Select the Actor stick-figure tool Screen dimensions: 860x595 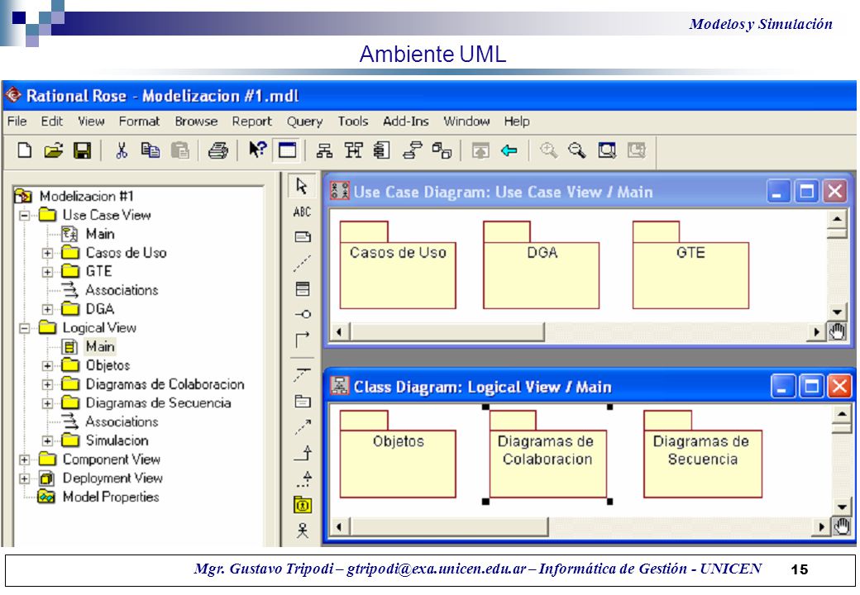[302, 531]
